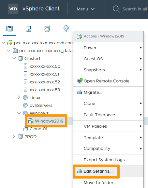The image size is (148, 188).
Task: Open the Hosts and Clusters view icon
Action: [x=9, y=29]
